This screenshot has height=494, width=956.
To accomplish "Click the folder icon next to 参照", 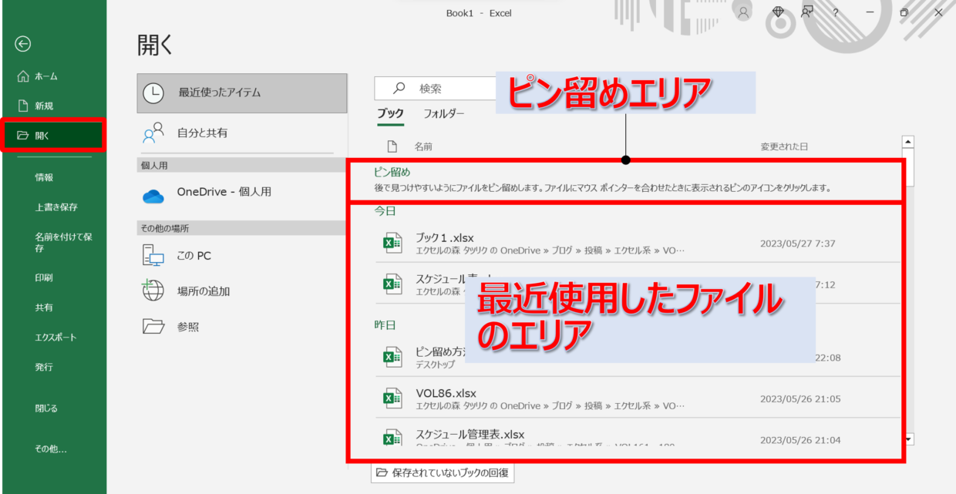I will 153,326.
